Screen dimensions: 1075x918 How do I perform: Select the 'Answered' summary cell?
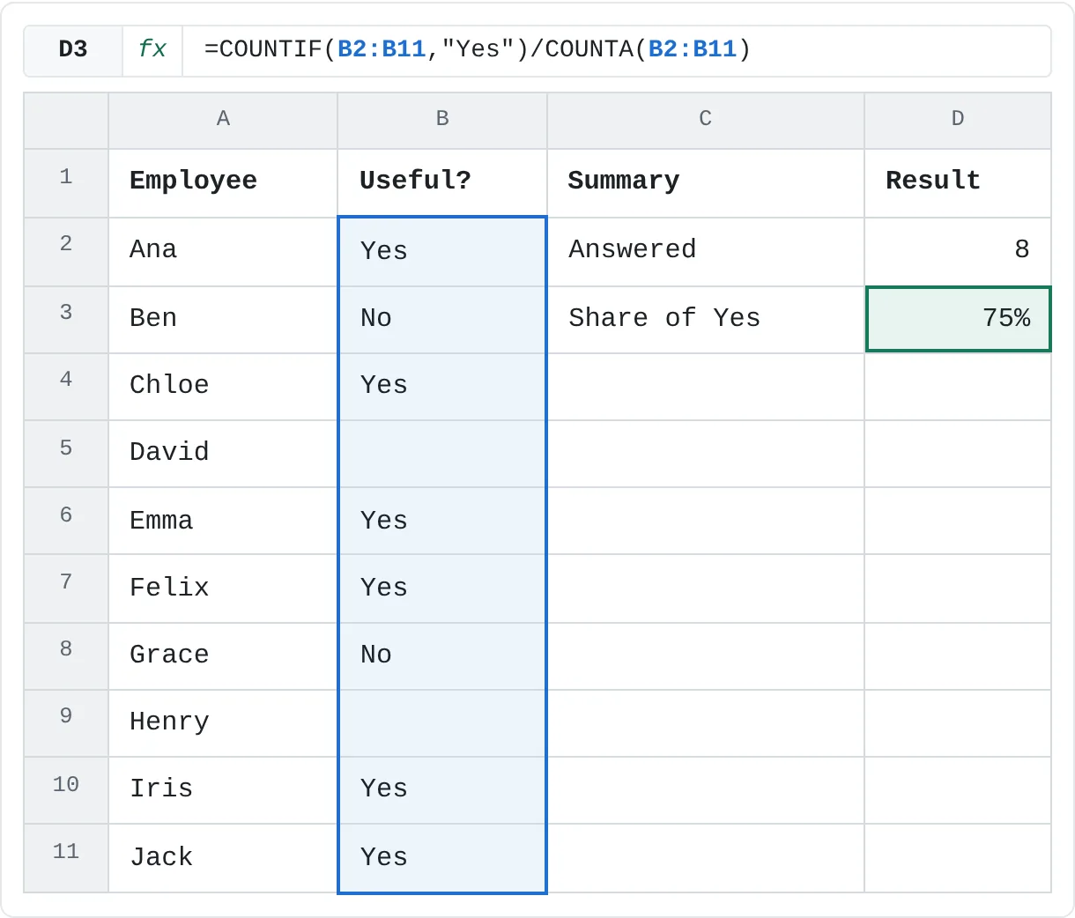706,252
